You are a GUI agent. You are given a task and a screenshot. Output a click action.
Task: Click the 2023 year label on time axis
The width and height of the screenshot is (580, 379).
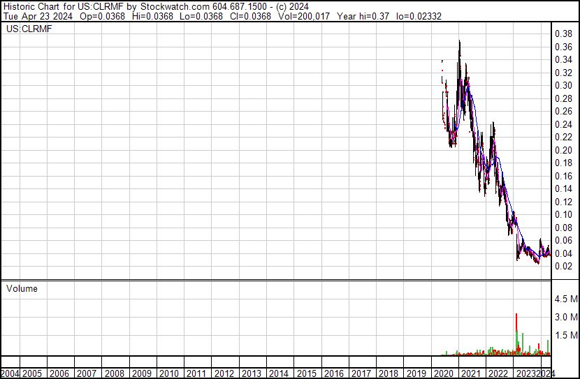point(526,374)
